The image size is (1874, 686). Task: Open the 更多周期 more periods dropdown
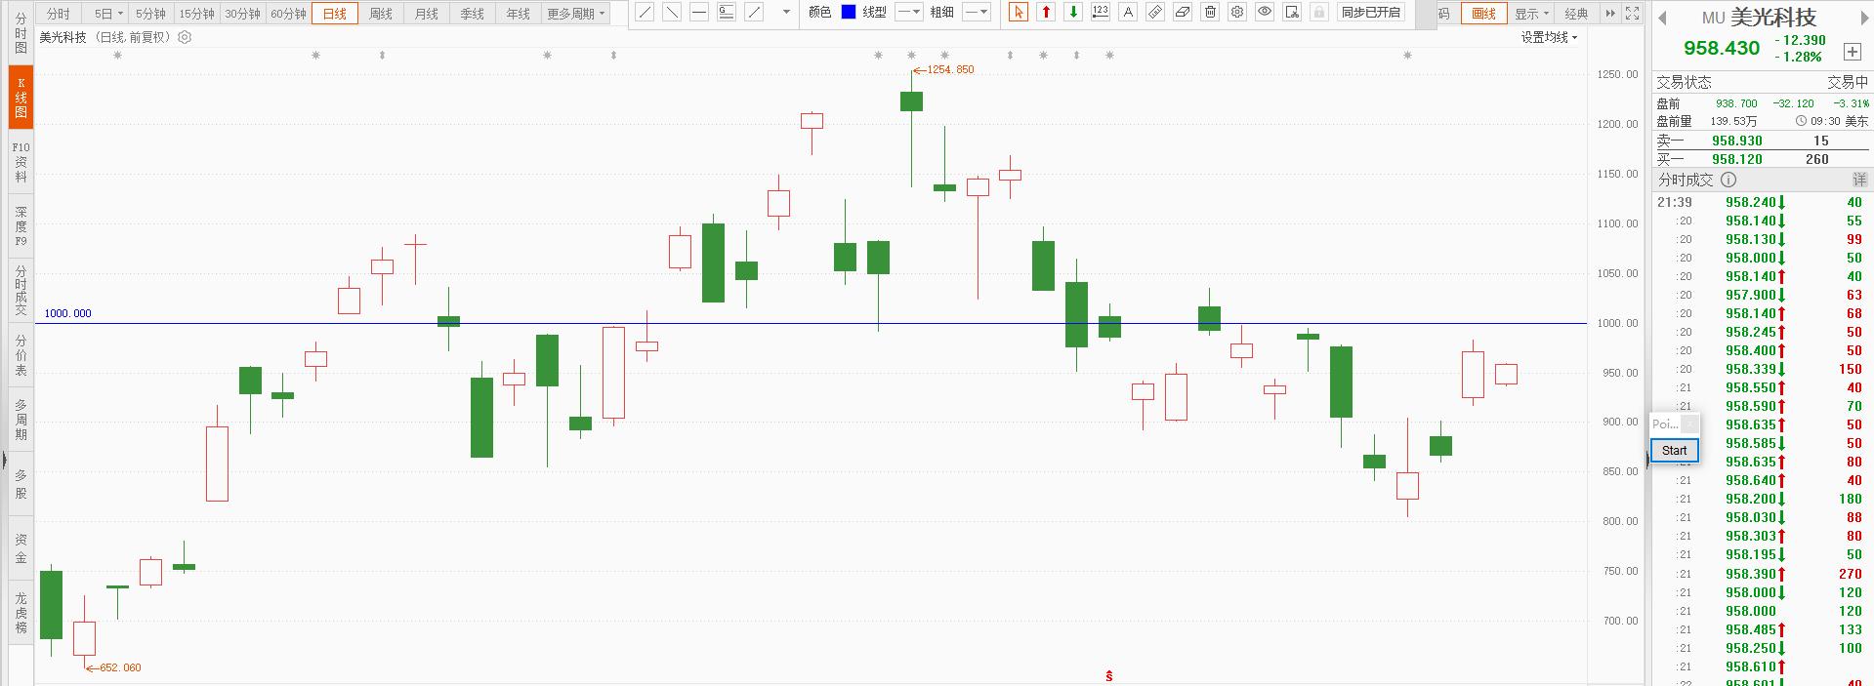576,14
